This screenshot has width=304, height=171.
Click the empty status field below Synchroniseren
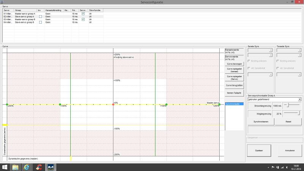point(274,130)
